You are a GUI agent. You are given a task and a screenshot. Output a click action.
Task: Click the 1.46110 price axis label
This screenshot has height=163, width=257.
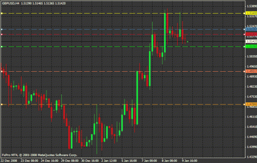coord(252,117)
